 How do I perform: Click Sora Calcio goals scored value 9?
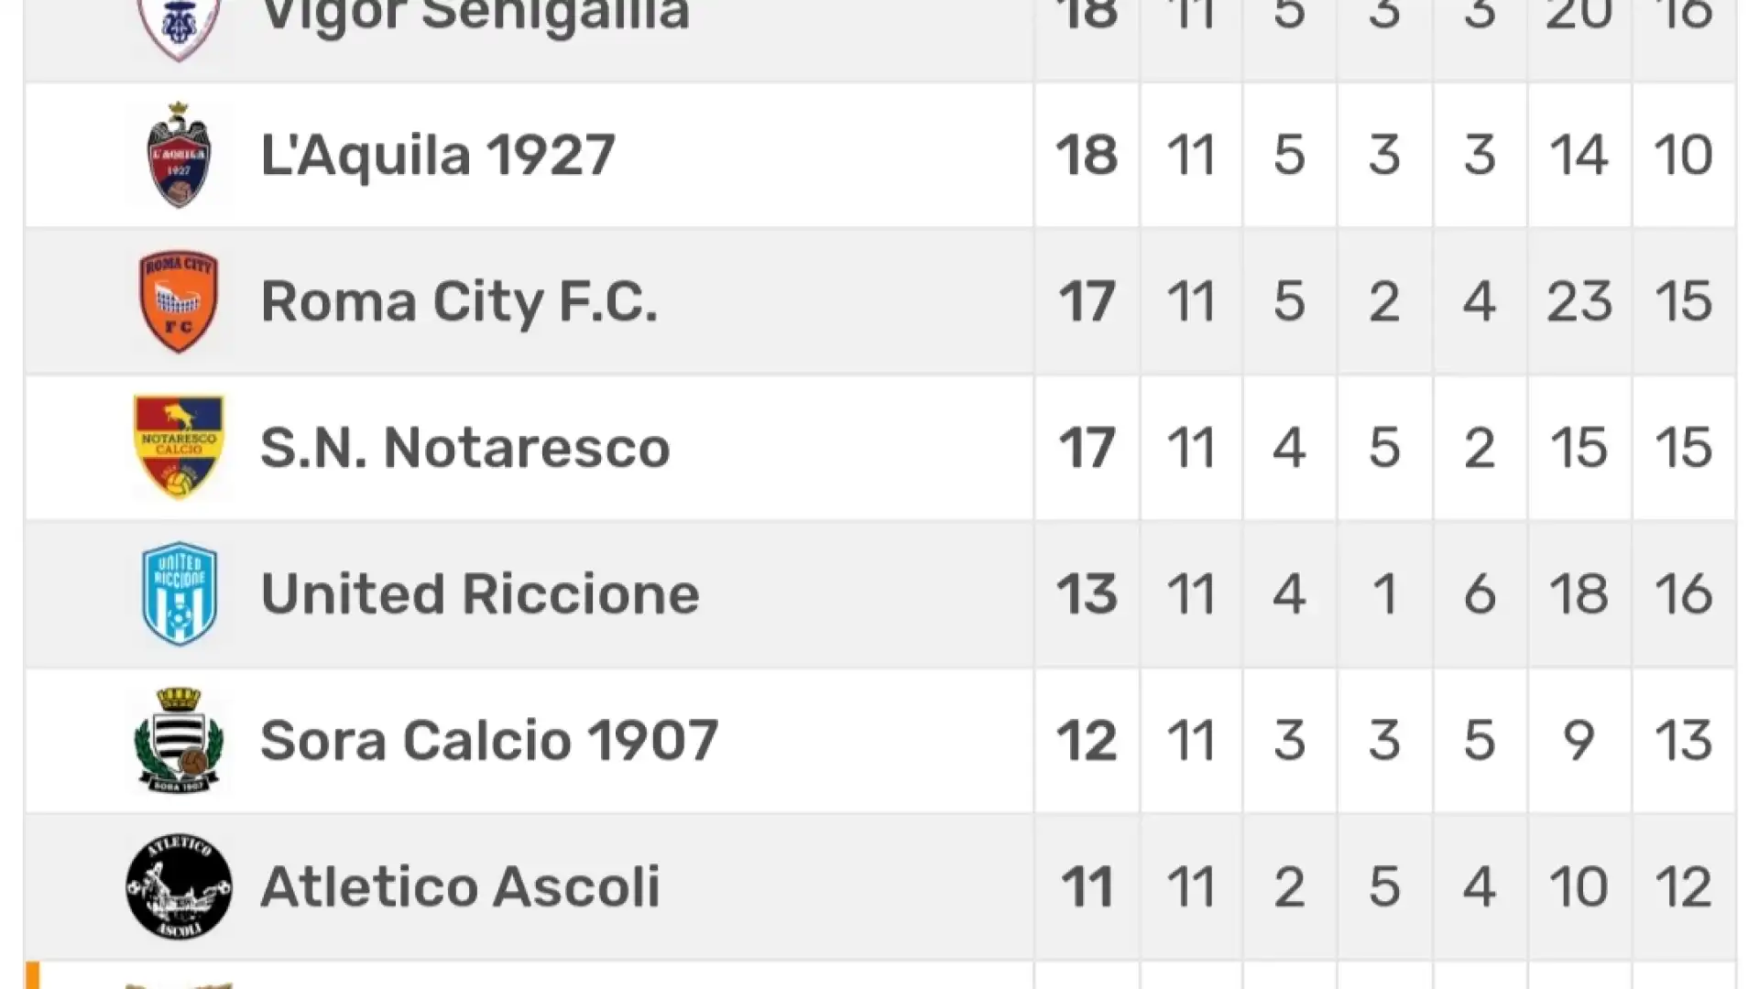pos(1579,741)
